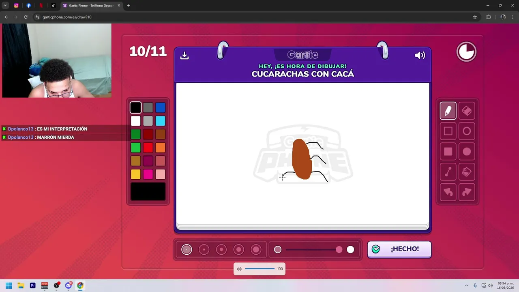Switch to the Facebook browser tab
Viewport: 519px width, 292px height.
(28, 6)
